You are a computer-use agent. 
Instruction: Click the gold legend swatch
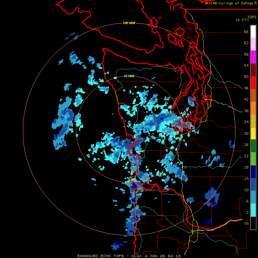(x=253, y=121)
